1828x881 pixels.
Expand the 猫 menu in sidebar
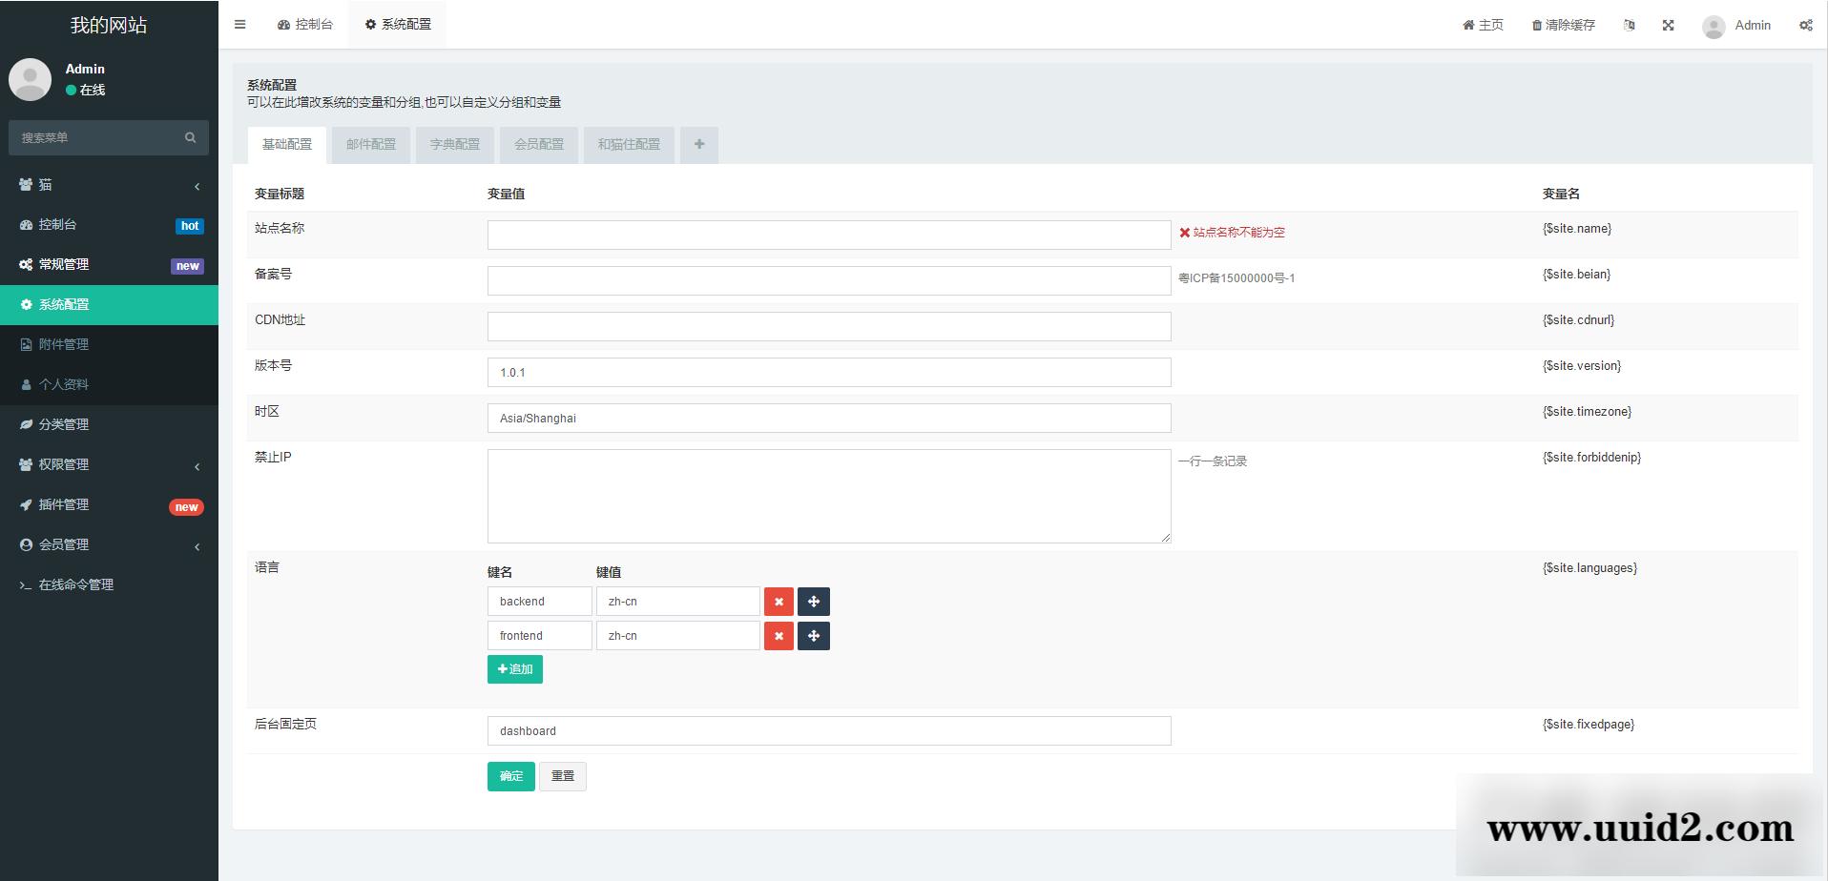[109, 185]
